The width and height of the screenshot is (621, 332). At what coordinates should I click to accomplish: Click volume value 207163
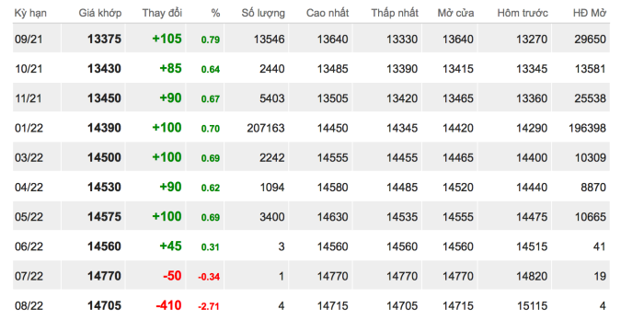coord(266,128)
